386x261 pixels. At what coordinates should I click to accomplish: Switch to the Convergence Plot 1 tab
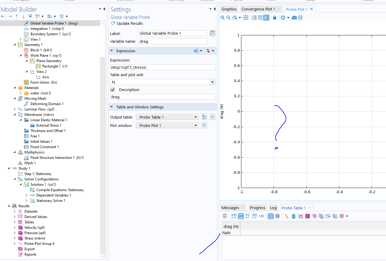[x=258, y=9]
